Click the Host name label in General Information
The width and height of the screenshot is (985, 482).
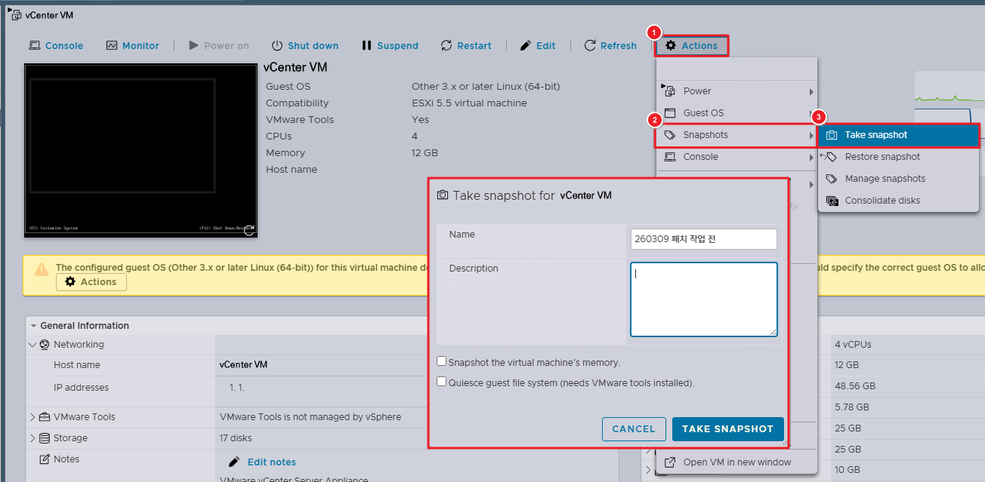[x=77, y=365]
